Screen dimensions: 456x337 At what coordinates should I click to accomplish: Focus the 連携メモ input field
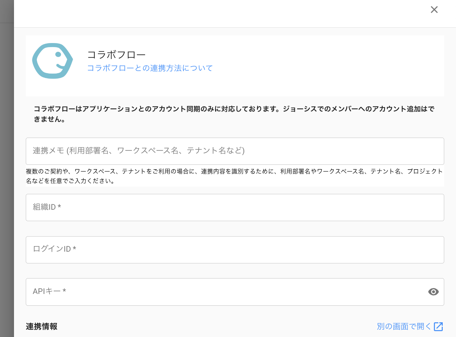235,151
